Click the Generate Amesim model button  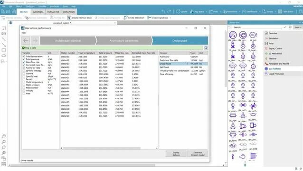pyautogui.click(x=198, y=154)
